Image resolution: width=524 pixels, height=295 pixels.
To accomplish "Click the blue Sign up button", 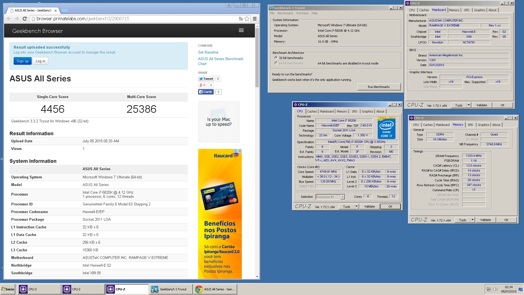I will tap(23, 61).
